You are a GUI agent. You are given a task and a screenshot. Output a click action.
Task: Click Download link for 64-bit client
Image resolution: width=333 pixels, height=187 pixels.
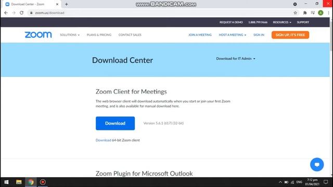click(103, 140)
